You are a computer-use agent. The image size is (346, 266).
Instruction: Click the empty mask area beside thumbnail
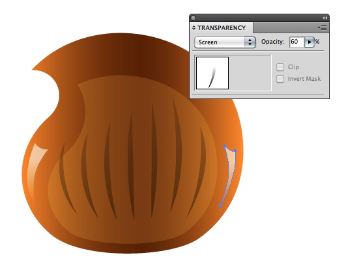coord(250,73)
